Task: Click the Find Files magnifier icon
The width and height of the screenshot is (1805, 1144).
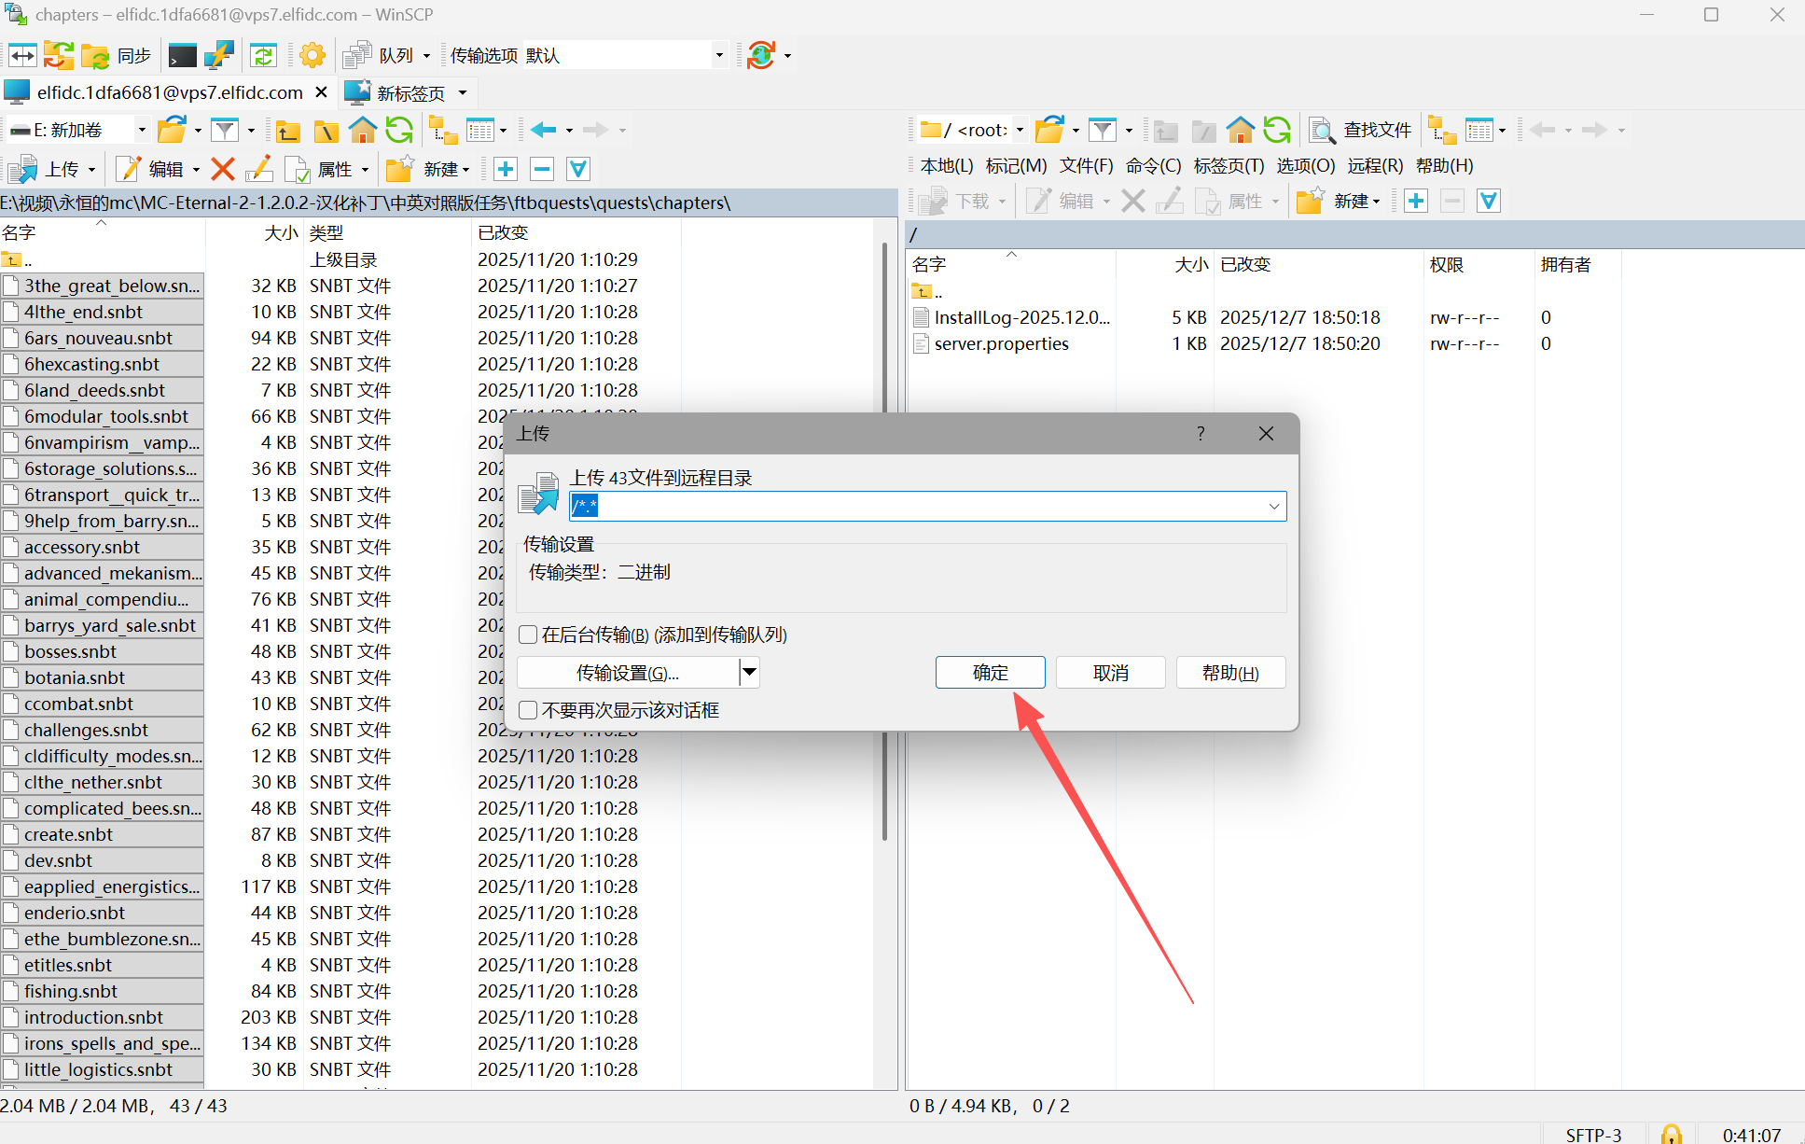Action: click(1322, 130)
